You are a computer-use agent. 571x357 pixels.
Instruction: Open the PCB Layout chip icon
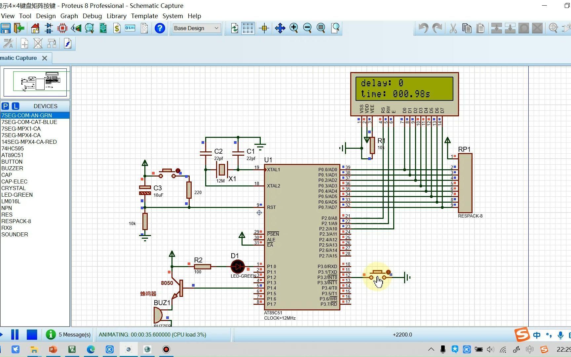pyautogui.click(x=62, y=28)
